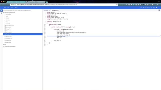Close the first editor file tab

pos(50,10)
